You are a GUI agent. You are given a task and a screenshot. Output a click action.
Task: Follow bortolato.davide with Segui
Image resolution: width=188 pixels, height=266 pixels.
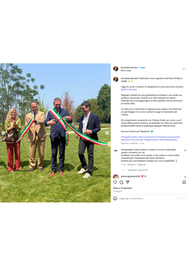pyautogui.click(x=143, y=67)
